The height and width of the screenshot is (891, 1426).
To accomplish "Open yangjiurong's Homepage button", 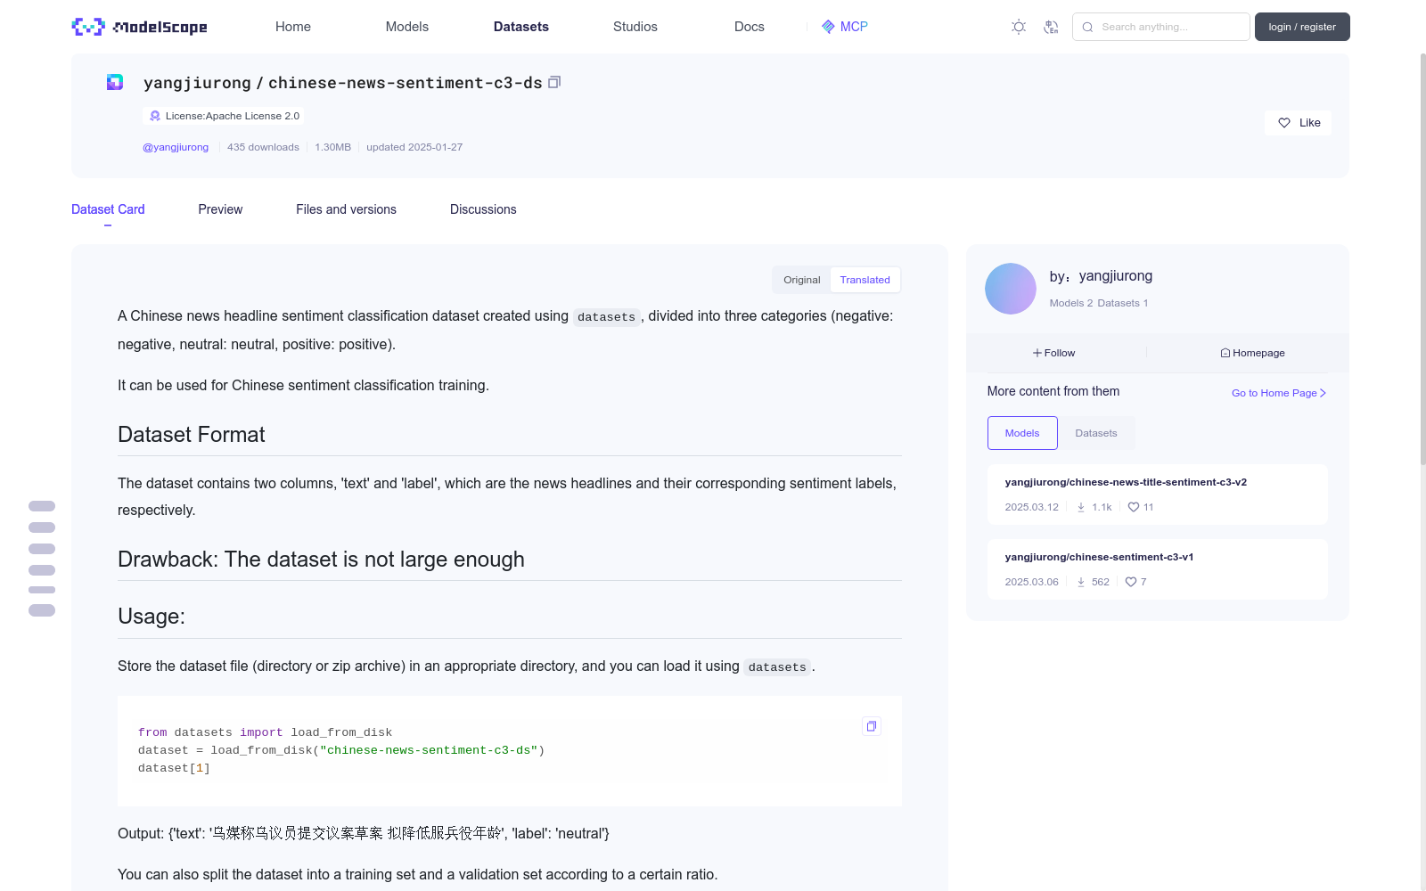I will 1253,353.
